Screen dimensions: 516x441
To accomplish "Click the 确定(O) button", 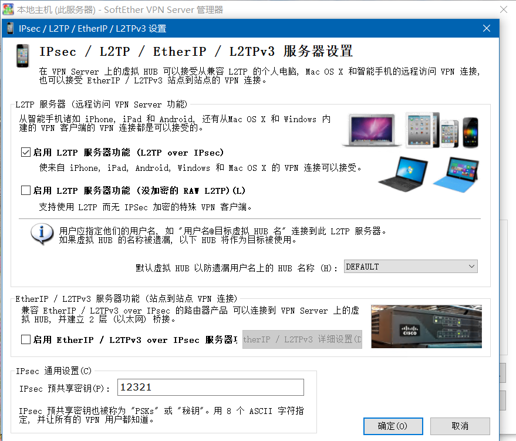I will [393, 426].
